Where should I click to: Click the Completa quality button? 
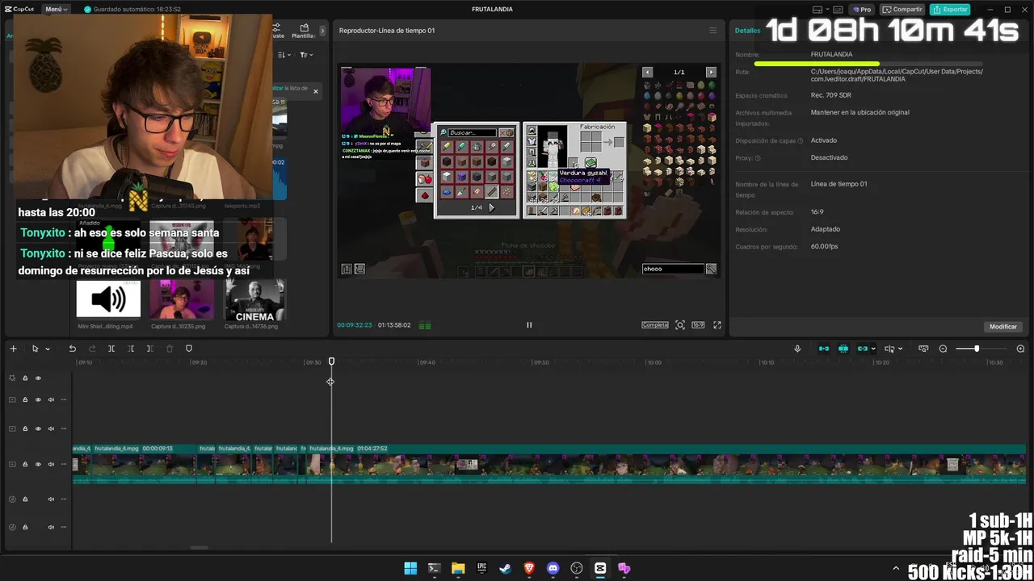[655, 325]
